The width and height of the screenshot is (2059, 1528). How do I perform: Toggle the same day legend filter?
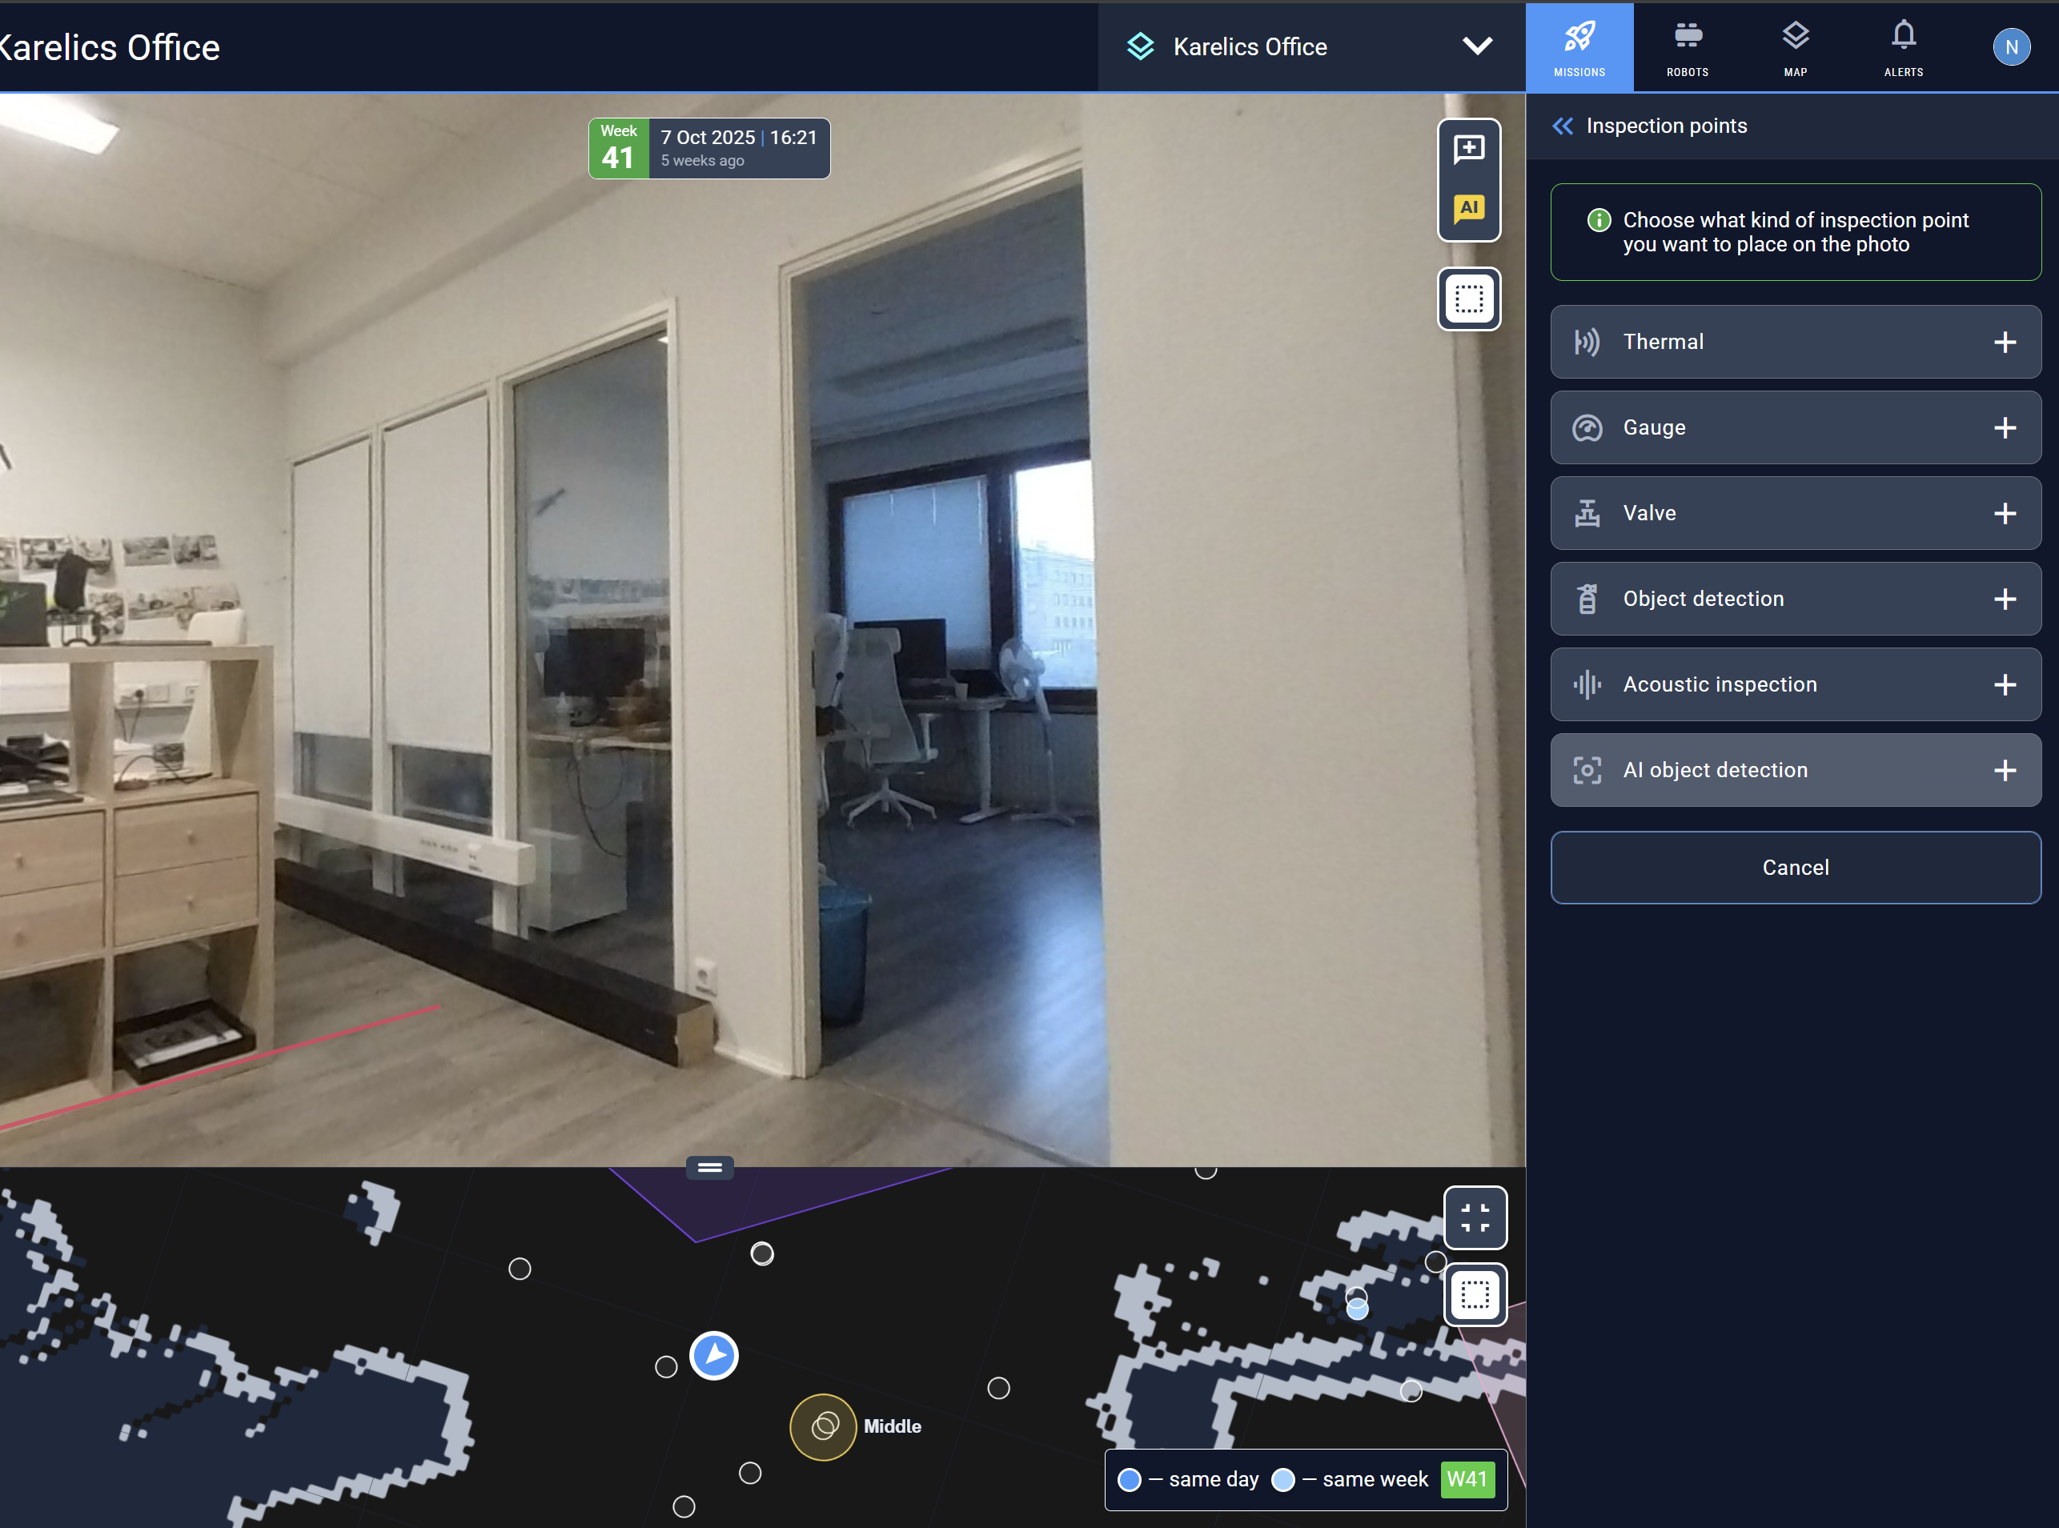[x=1129, y=1479]
